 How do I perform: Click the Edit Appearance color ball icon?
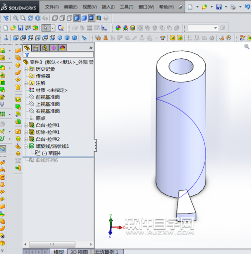pyautogui.click(x=118, y=28)
